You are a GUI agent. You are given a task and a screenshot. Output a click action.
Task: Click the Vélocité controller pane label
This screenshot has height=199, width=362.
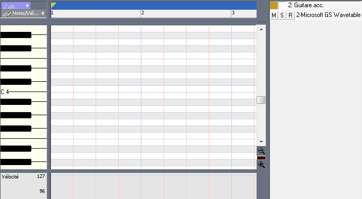point(10,176)
